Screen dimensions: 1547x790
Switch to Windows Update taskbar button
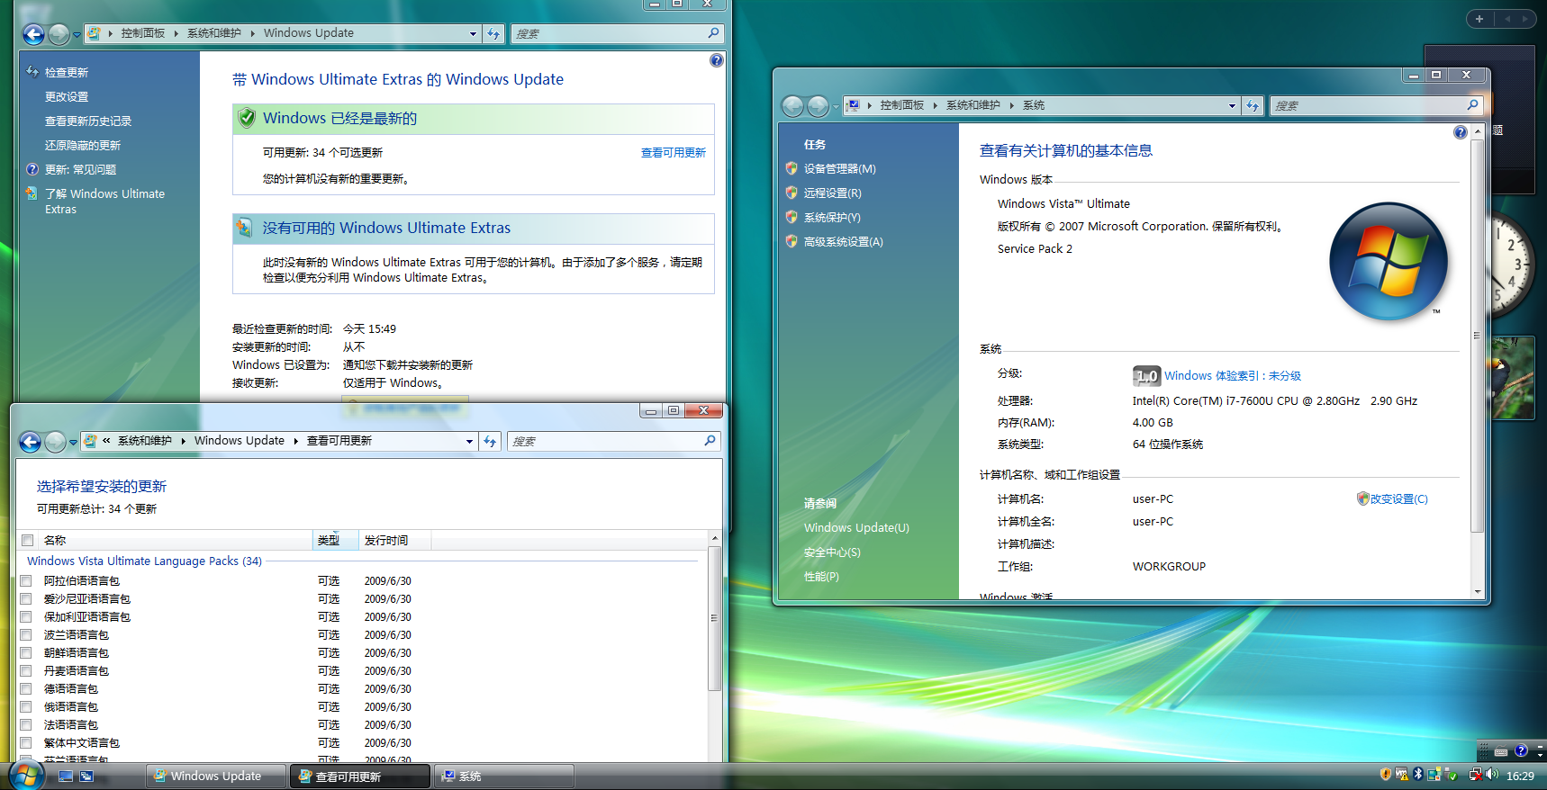click(x=216, y=776)
